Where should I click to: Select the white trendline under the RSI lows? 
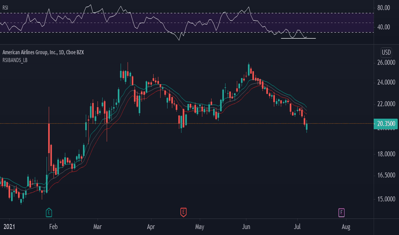[x=298, y=38]
